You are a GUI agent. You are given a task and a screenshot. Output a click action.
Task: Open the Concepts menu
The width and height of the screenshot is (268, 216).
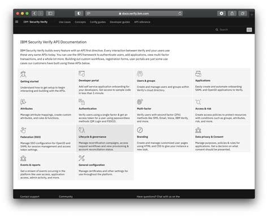coord(80,22)
